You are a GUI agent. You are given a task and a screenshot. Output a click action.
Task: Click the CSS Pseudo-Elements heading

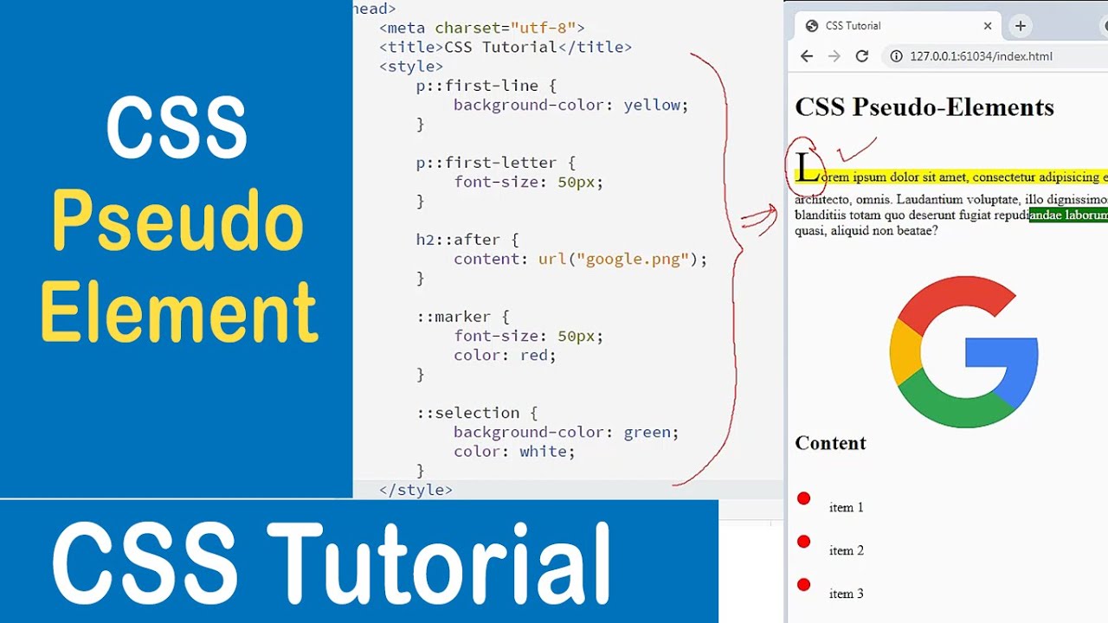pyautogui.click(x=924, y=107)
